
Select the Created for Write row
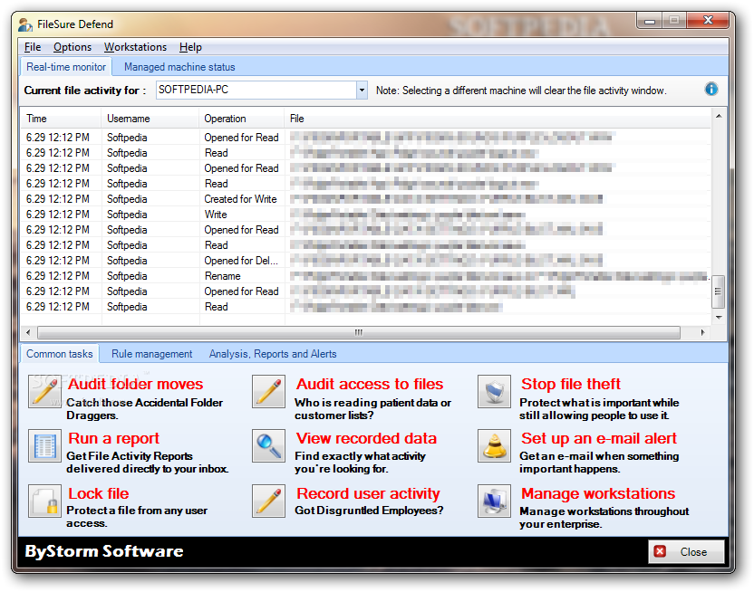coord(365,199)
